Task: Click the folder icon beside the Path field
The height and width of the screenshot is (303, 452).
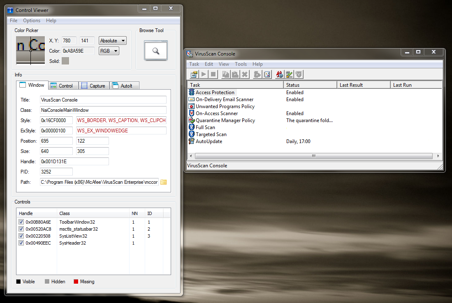Action: pyautogui.click(x=164, y=182)
